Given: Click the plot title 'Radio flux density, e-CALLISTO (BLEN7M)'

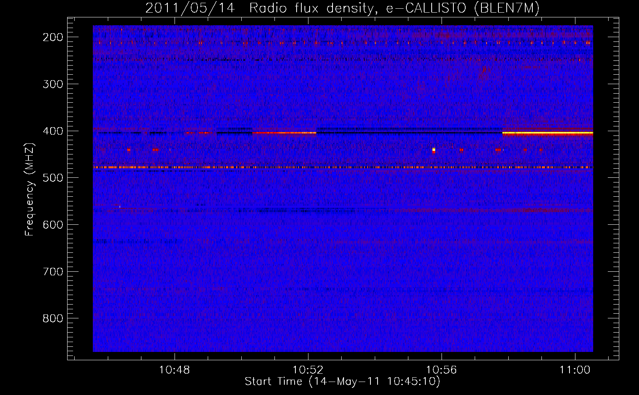Looking at the screenshot, I should click(394, 8).
